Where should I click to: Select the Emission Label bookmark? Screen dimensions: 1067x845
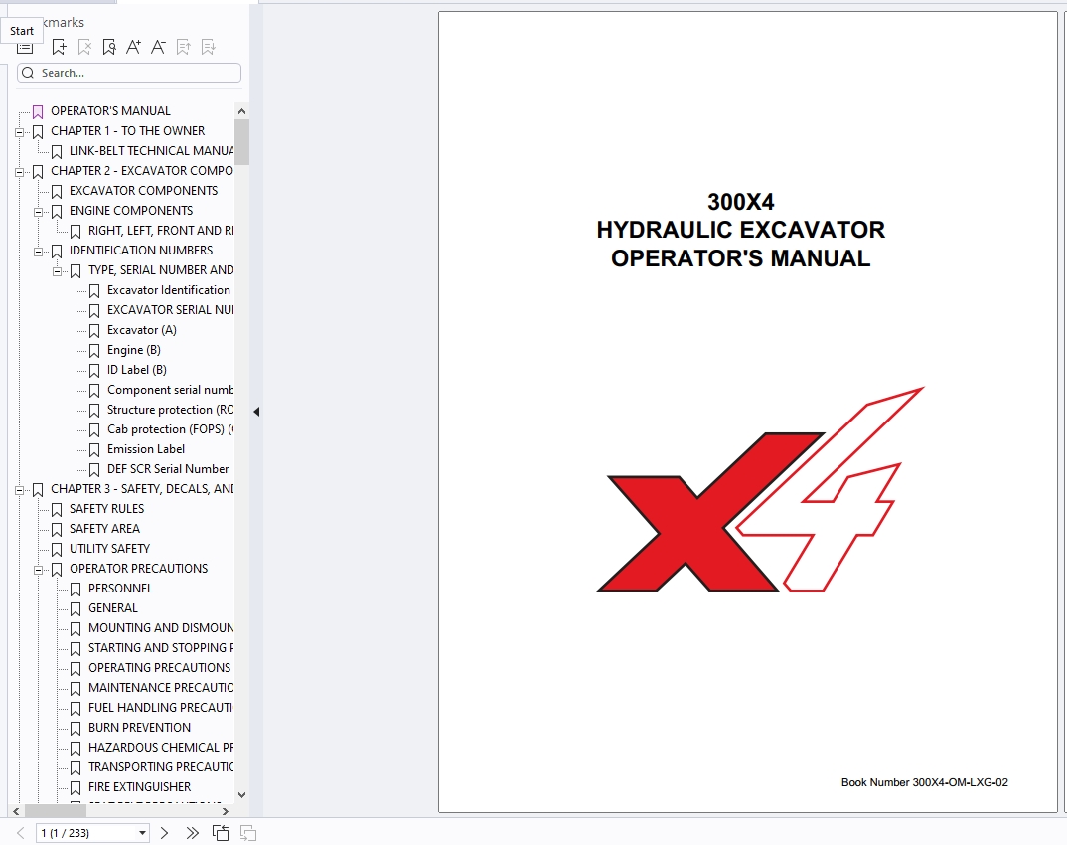[145, 449]
